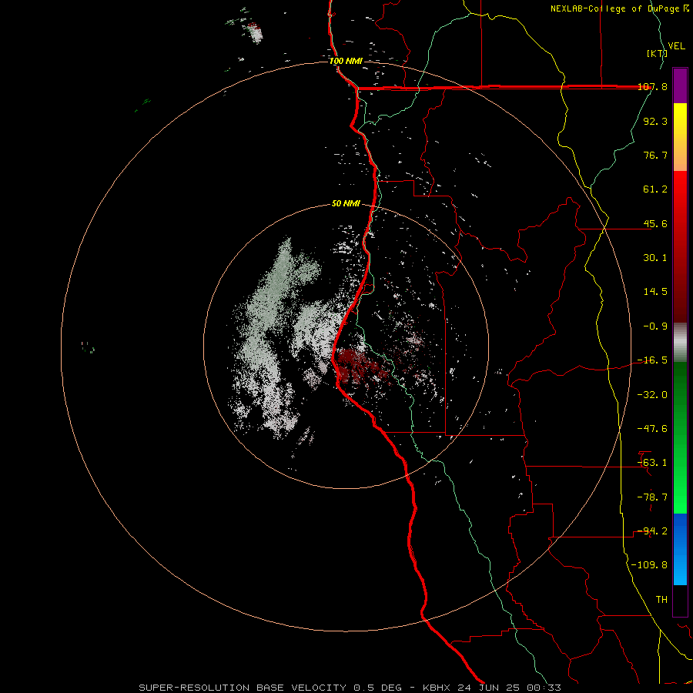This screenshot has width=693, height=693.
Task: Select the 14.5 scale value
Action: 655,292
